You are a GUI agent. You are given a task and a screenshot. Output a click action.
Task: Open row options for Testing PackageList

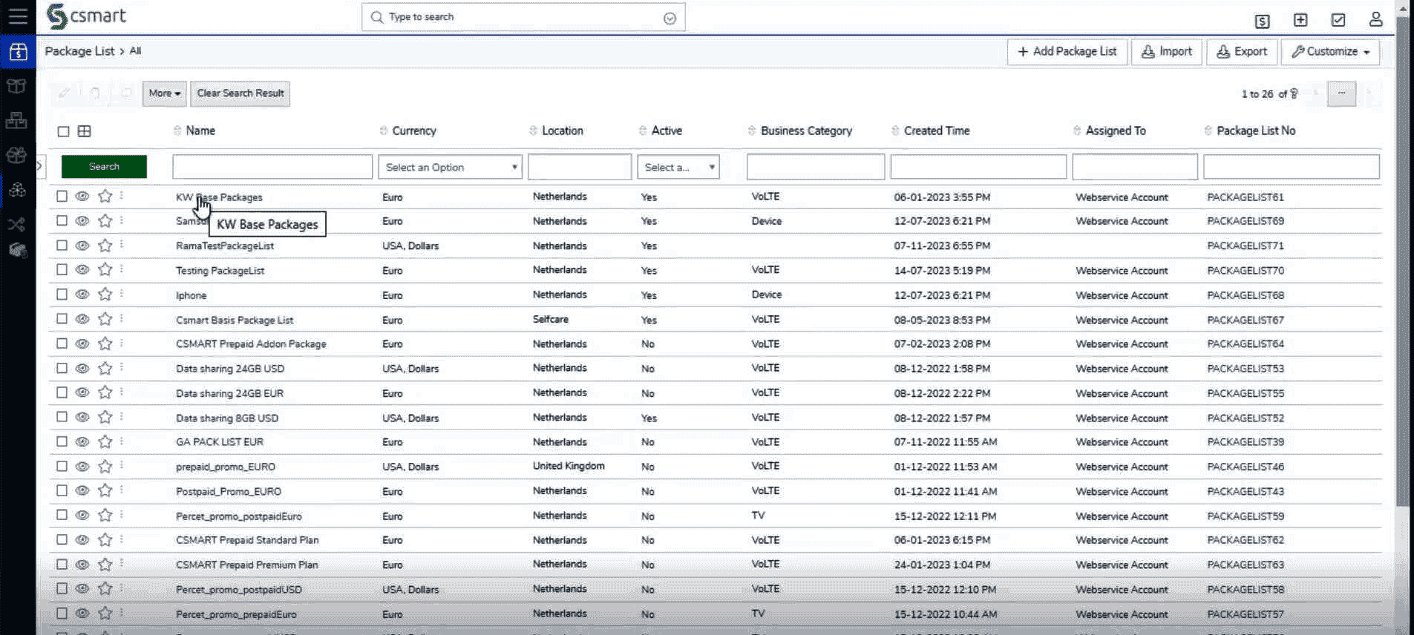click(x=122, y=269)
